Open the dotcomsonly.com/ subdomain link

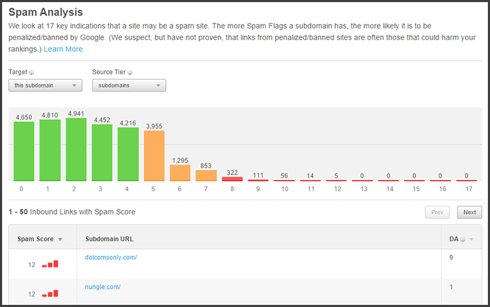click(x=111, y=257)
